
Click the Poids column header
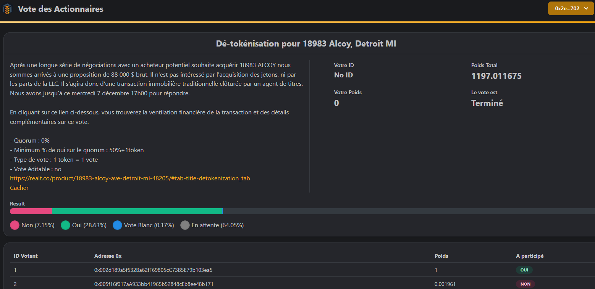click(x=441, y=256)
